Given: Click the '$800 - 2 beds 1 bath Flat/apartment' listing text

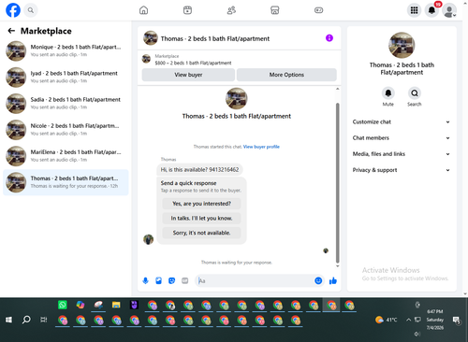Looking at the screenshot, I should pos(193,63).
